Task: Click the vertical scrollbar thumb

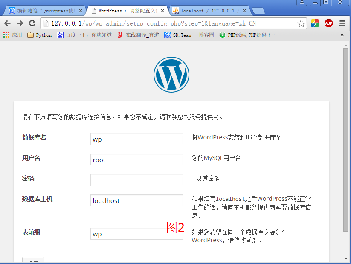Action: tap(346, 140)
